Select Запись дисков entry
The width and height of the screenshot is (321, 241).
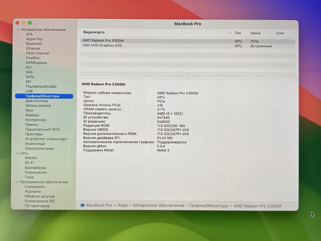(x=38, y=106)
